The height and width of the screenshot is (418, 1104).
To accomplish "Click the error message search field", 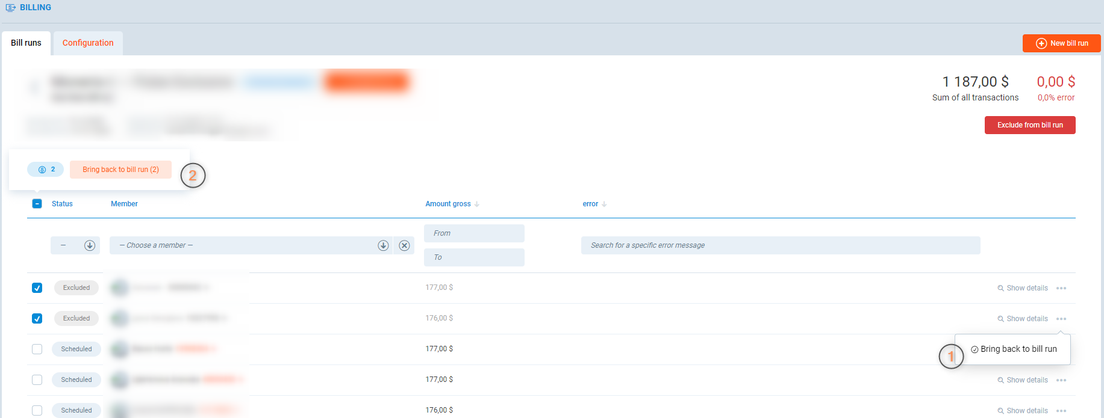I will coord(780,245).
